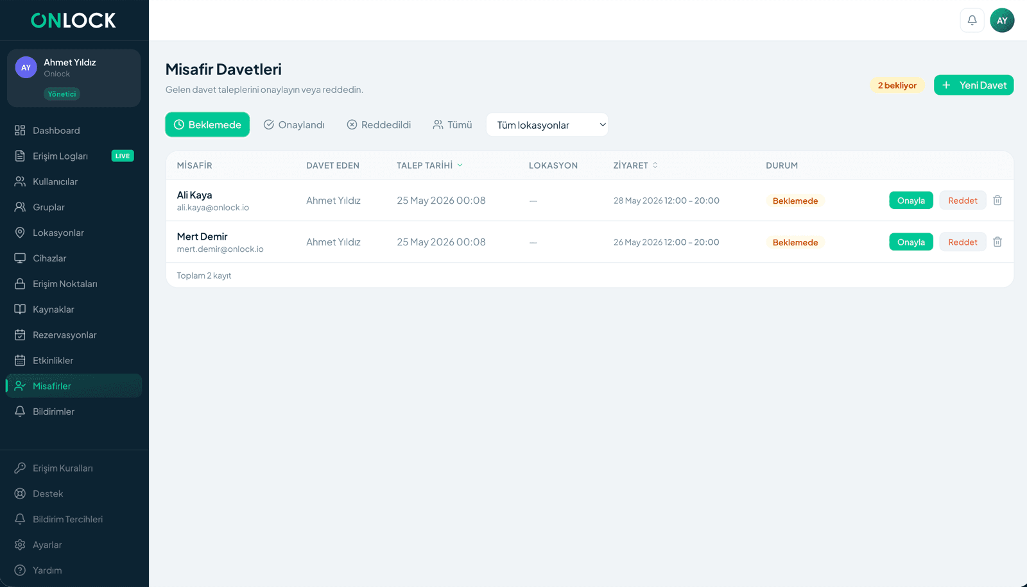
Task: Switch to Reddedildi tab
Action: 379,125
